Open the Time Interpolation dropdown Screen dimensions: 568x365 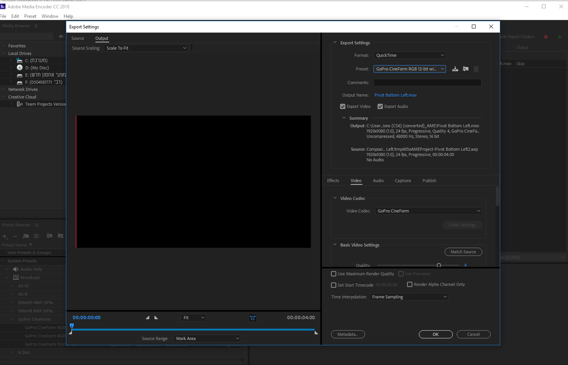[409, 297]
